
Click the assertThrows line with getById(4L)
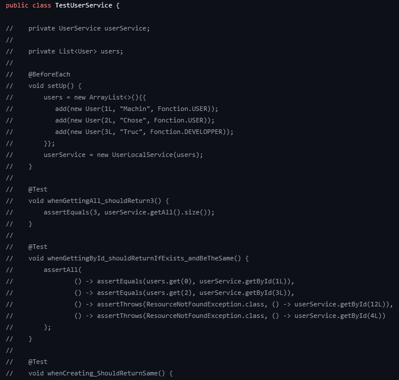pyautogui.click(x=230, y=316)
